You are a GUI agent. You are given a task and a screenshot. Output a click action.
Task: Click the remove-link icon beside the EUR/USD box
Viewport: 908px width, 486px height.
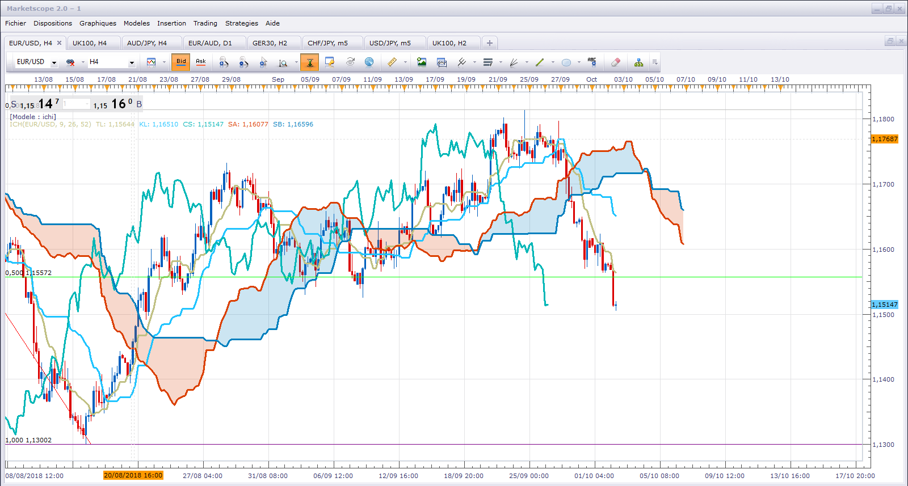[x=70, y=62]
